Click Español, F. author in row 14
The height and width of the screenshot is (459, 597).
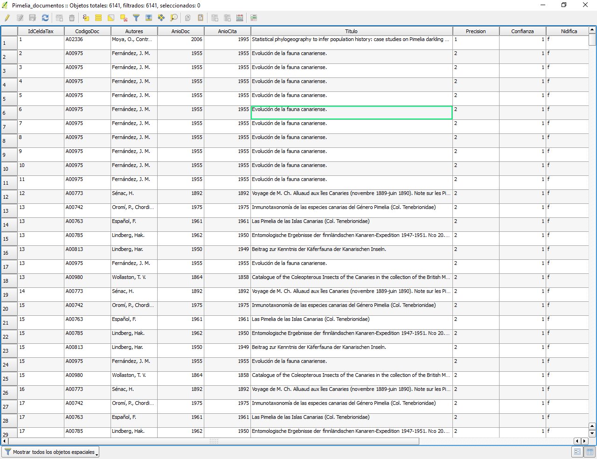click(x=134, y=225)
